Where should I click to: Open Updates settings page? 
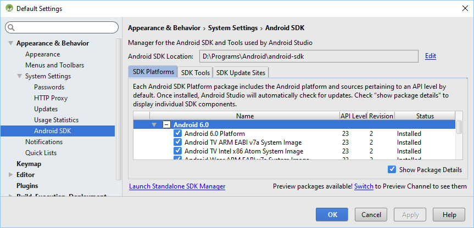pyautogui.click(x=46, y=109)
